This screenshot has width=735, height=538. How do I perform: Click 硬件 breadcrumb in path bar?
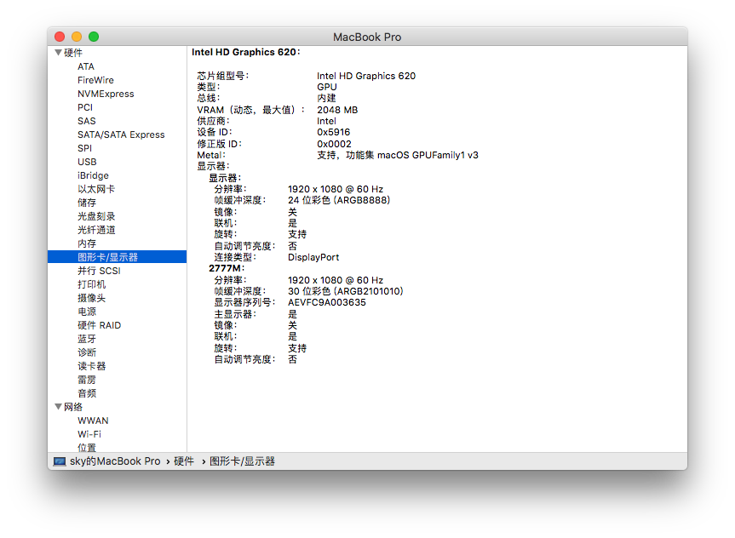point(184,461)
